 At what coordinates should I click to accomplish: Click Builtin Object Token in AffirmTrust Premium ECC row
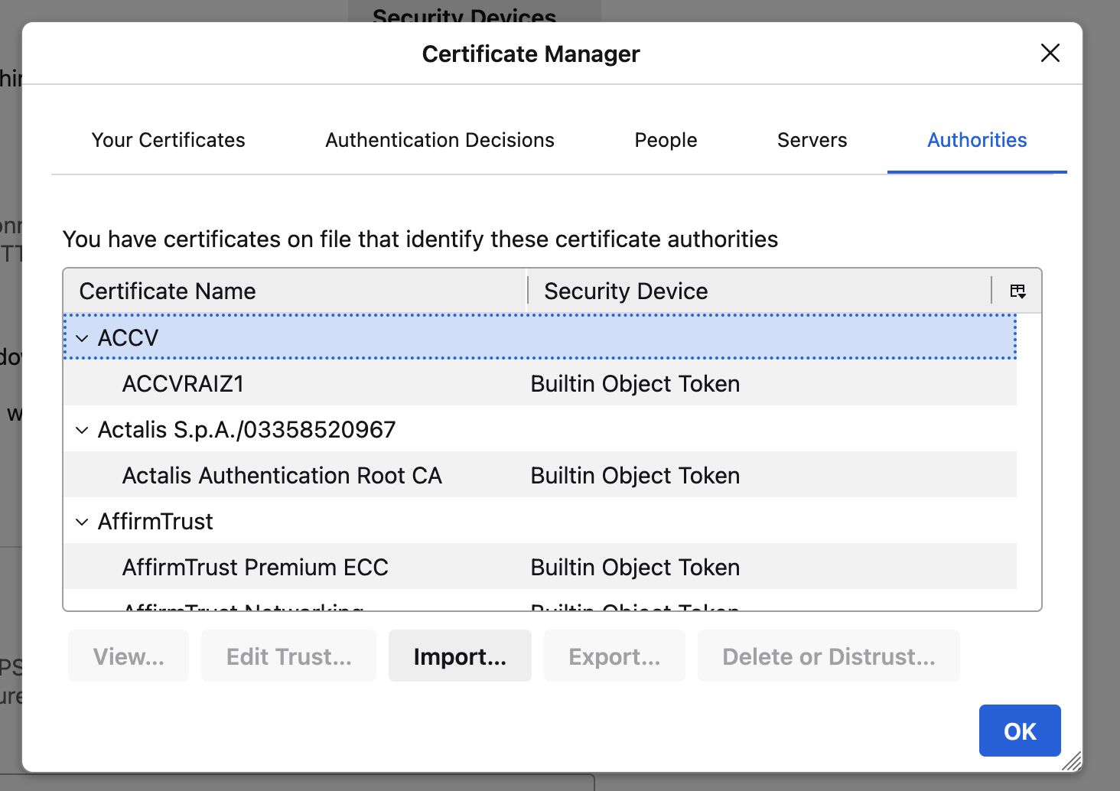pyautogui.click(x=635, y=567)
